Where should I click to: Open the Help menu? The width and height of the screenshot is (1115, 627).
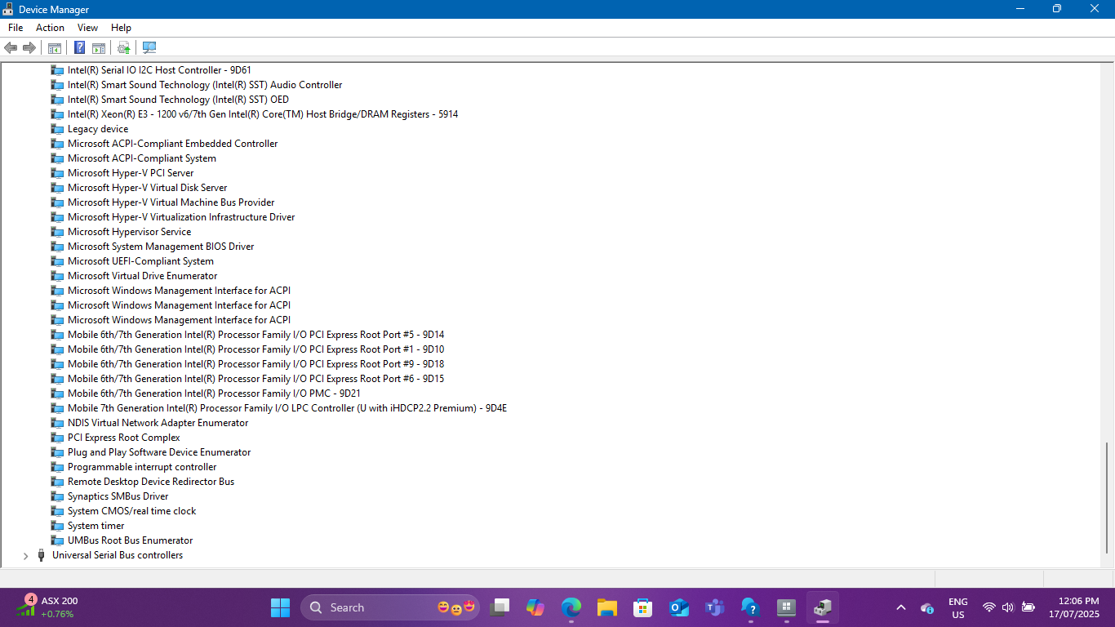click(x=121, y=28)
